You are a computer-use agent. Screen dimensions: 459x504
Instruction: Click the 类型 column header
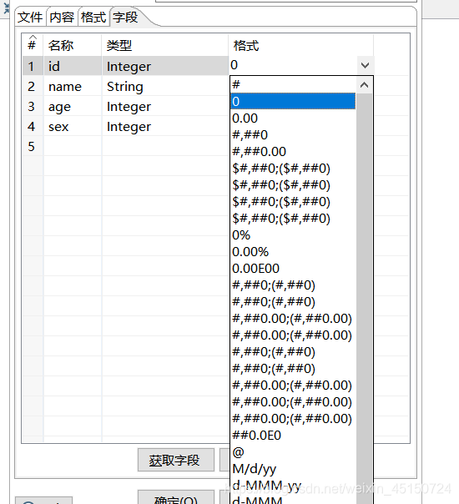tap(165, 45)
